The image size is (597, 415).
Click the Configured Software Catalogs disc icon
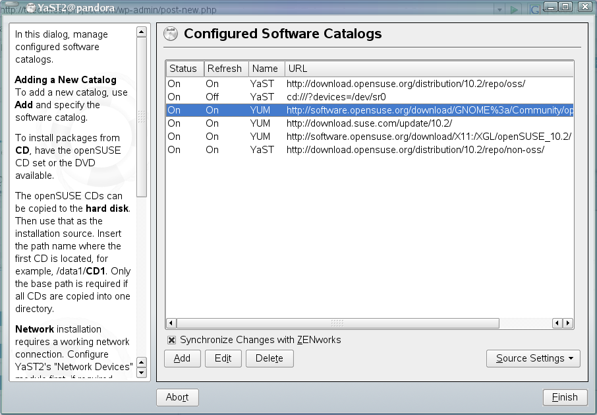(171, 34)
